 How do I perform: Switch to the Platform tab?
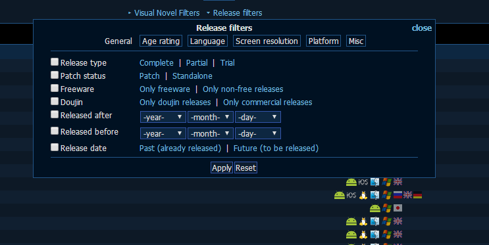(x=323, y=41)
